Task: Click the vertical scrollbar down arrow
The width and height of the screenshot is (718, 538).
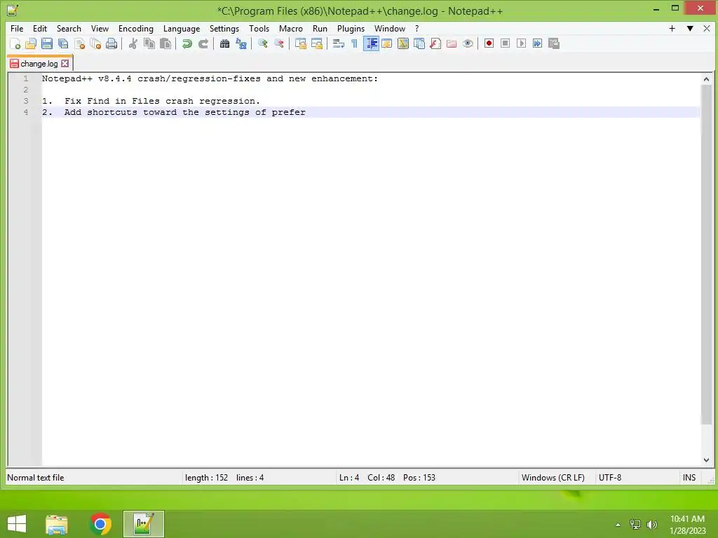Action: pyautogui.click(x=706, y=460)
